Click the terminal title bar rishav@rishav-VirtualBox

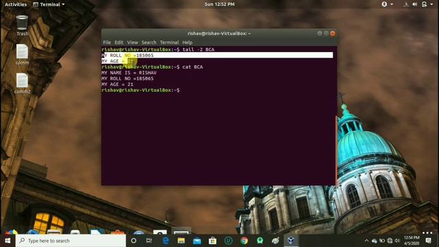(219, 34)
